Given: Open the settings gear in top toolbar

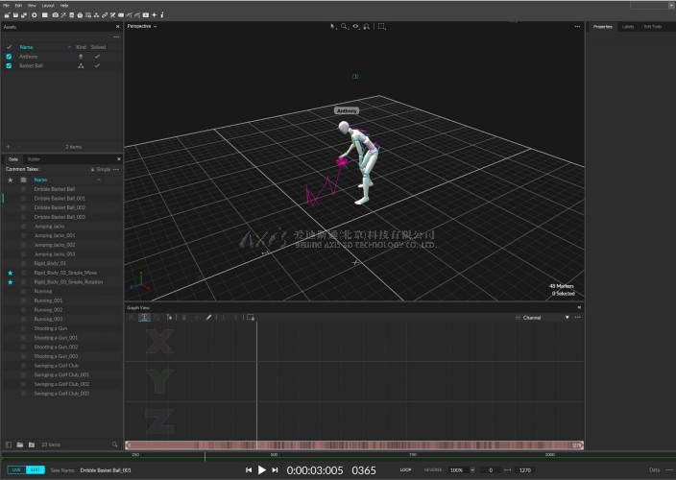Looking at the screenshot, I should [35, 15].
